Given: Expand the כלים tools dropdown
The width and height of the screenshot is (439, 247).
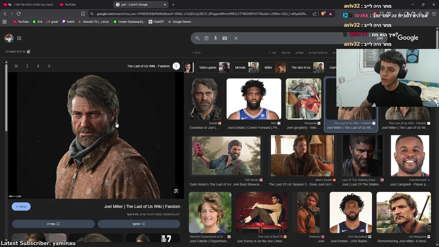Looking at the screenshot, I should click(196, 52).
